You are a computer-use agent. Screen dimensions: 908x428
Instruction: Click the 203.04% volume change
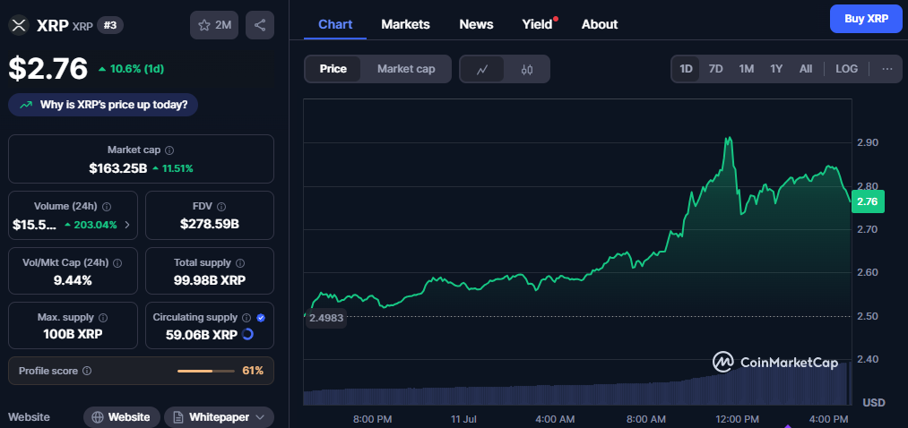pyautogui.click(x=91, y=225)
